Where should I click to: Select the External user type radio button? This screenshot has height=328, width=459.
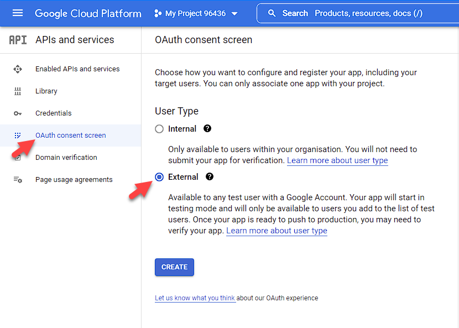159,177
